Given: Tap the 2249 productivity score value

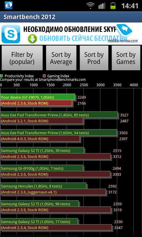Looking at the screenshot, I should (82, 97).
